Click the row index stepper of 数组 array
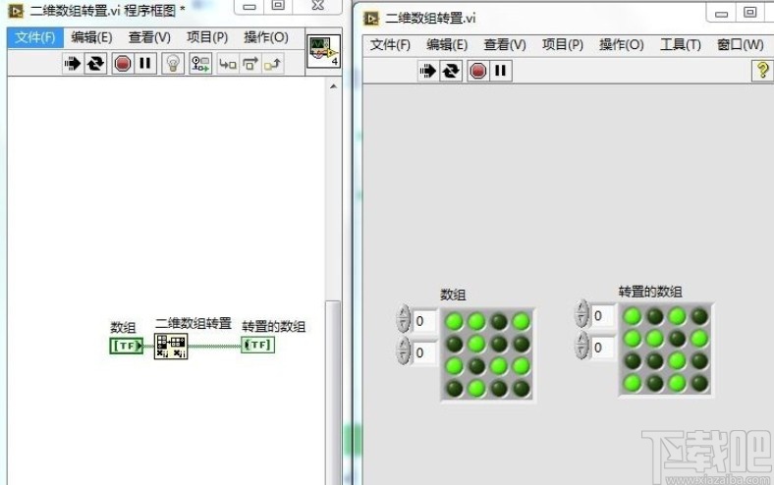This screenshot has width=774, height=485. [x=404, y=319]
